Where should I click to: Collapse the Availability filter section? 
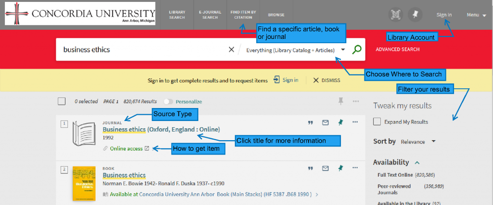point(417,163)
